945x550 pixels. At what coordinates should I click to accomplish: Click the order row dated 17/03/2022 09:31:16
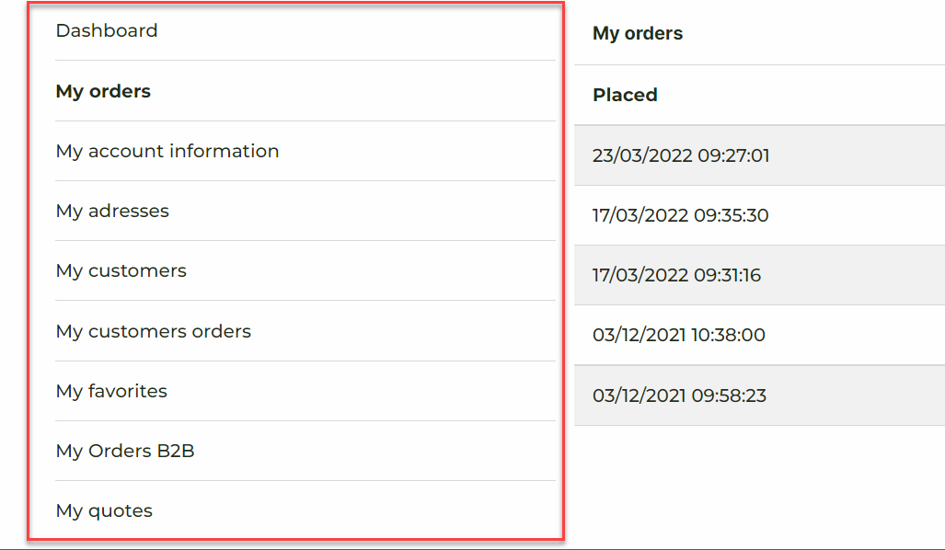point(676,275)
